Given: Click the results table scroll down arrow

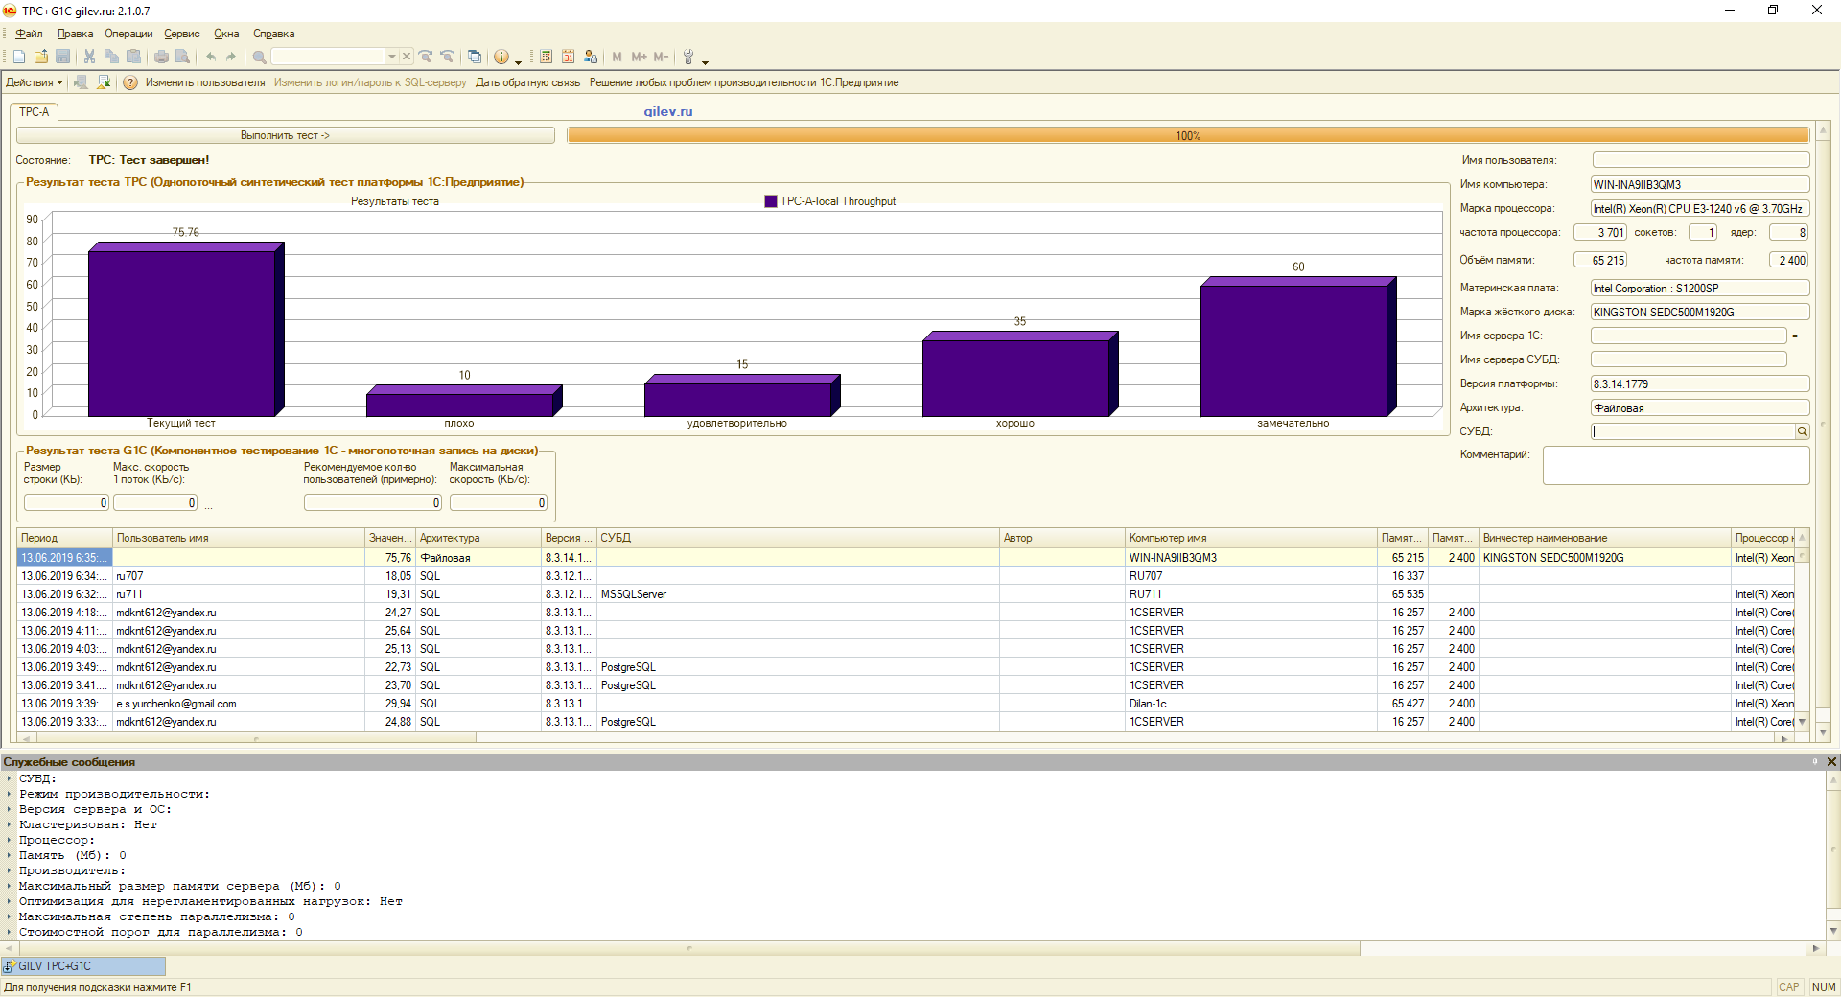Looking at the screenshot, I should 1802,722.
